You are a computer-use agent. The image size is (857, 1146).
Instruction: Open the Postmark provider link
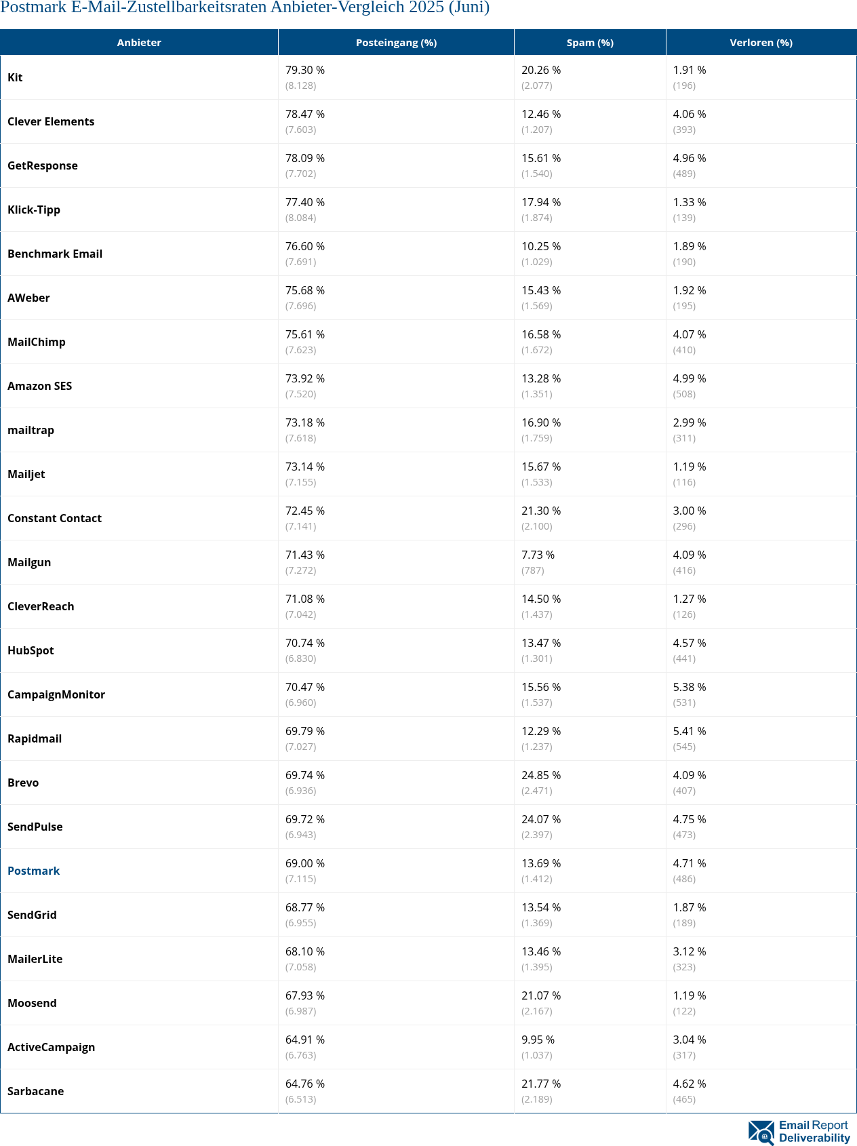tap(33, 871)
